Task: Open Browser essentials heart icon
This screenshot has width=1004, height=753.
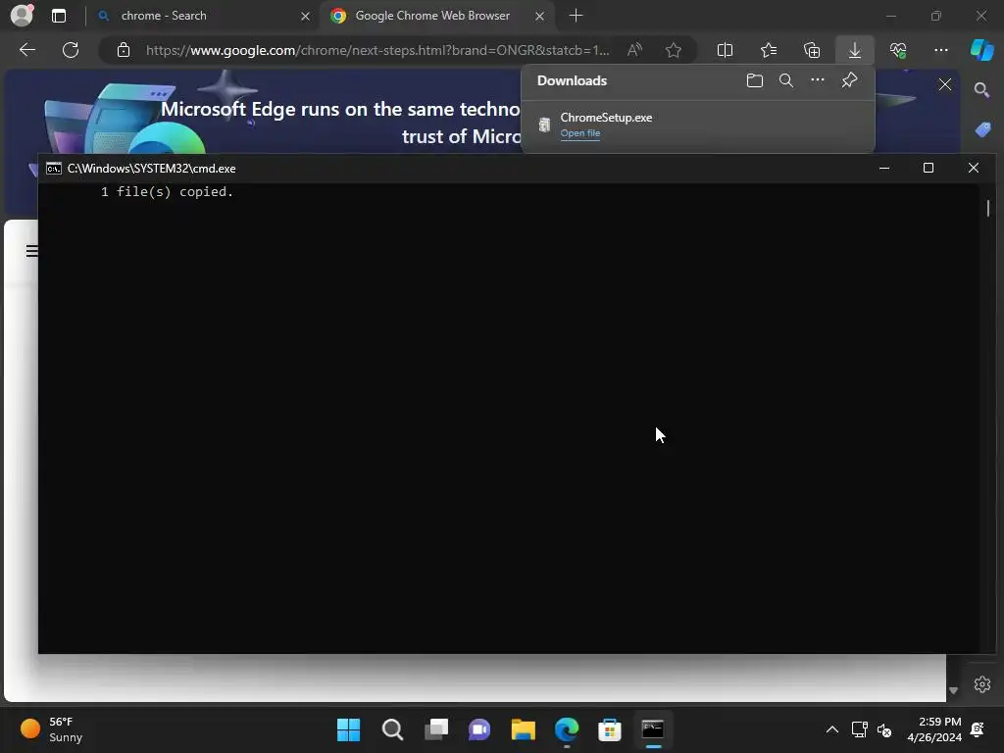Action: tap(898, 50)
